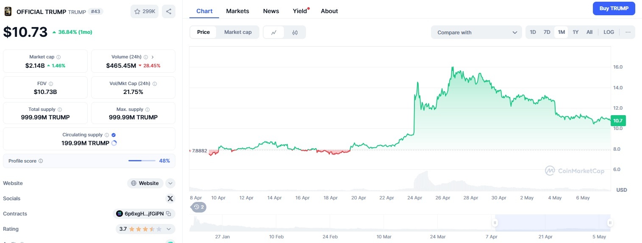Click the highlighted range in mini timeline
Image resolution: width=642 pixels, height=243 pixels.
[x=552, y=223]
